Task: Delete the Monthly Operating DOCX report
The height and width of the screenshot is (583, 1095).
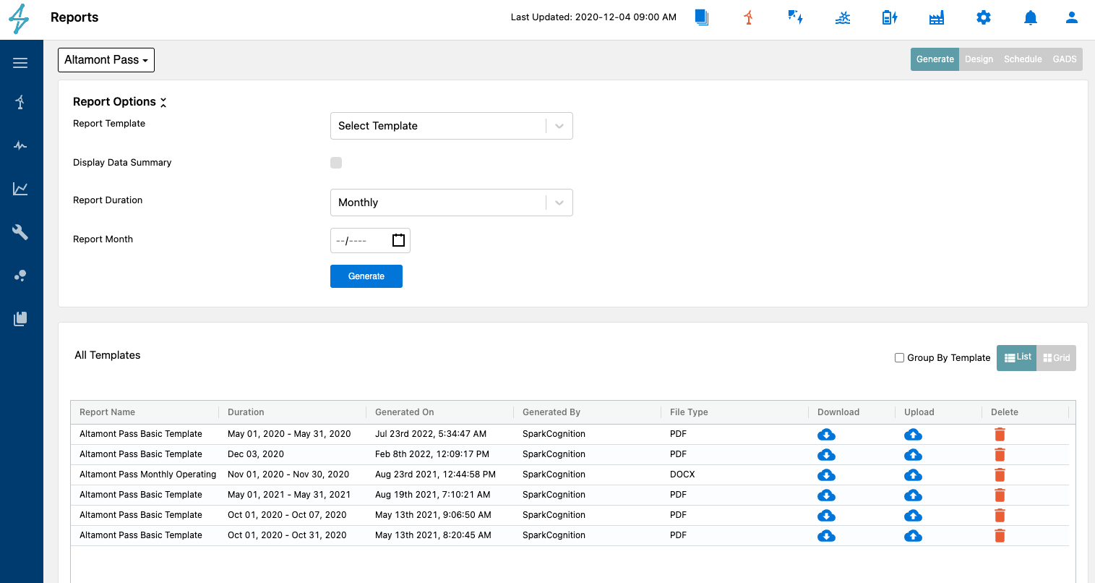Action: tap(1000, 475)
